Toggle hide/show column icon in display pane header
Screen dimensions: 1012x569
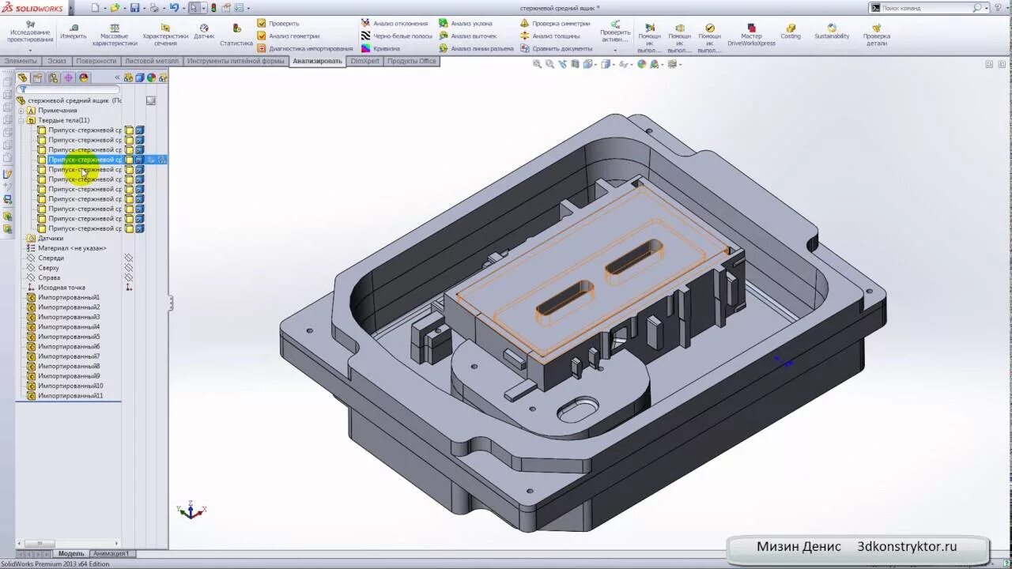pyautogui.click(x=129, y=77)
